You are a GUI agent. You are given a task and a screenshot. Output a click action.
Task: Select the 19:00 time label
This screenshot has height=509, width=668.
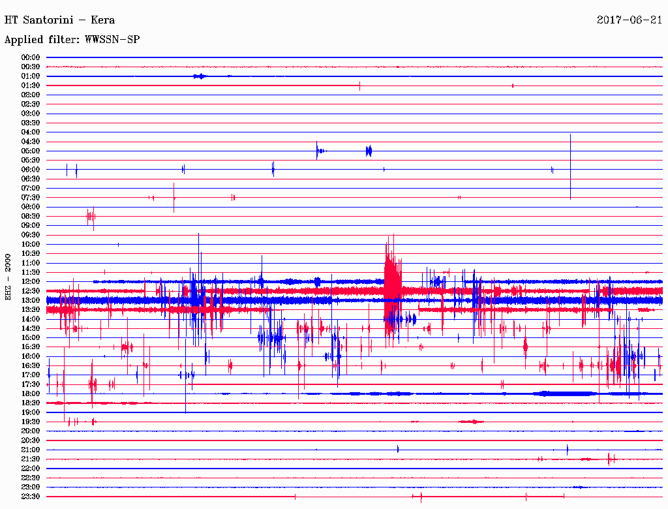(30, 412)
